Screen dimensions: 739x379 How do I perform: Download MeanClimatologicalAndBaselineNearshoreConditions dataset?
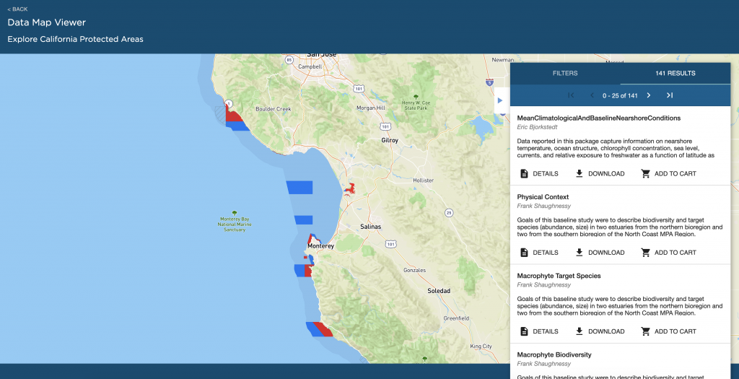(x=600, y=174)
